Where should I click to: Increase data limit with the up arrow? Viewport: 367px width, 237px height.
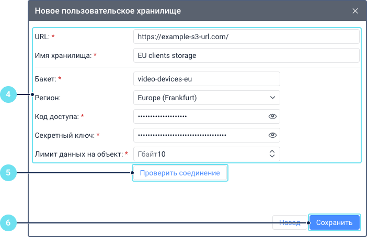coord(272,151)
